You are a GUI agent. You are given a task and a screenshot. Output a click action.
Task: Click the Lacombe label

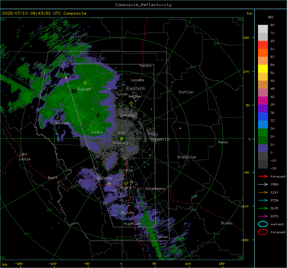click(x=137, y=80)
